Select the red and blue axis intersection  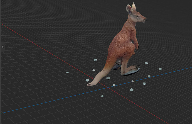(108, 87)
